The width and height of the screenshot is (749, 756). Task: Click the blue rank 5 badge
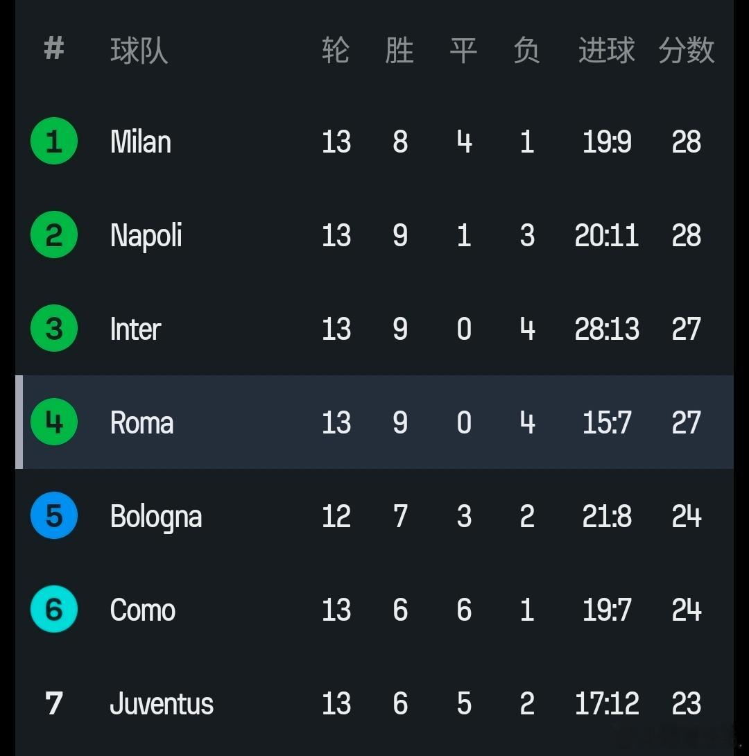tap(54, 516)
